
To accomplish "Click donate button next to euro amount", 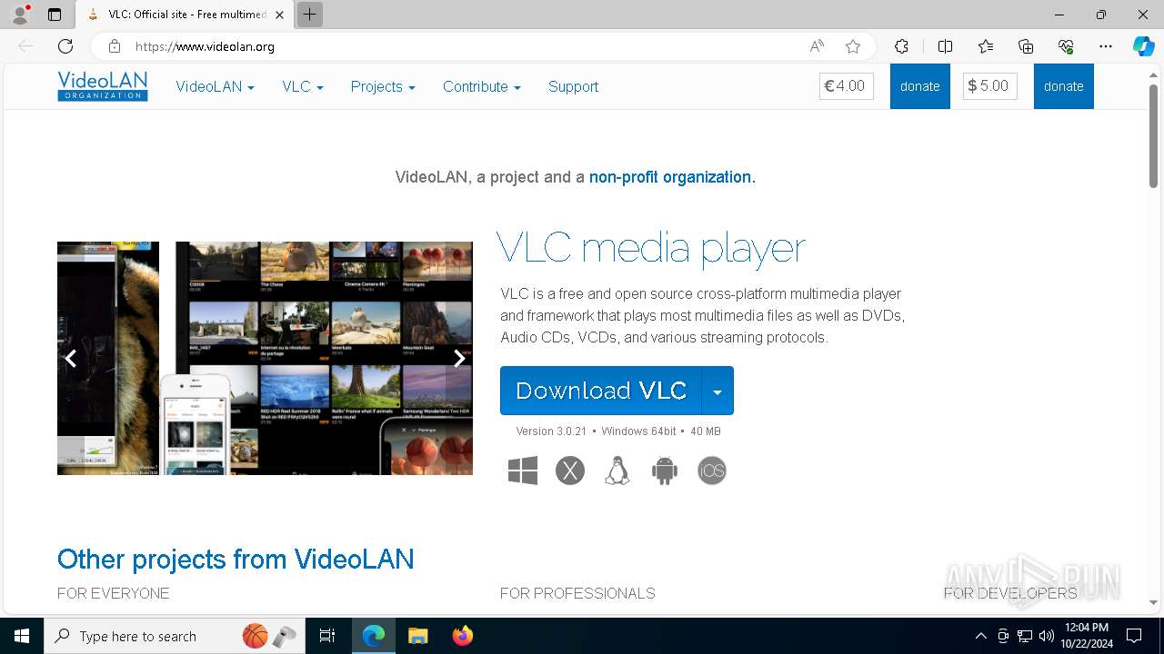I will [x=920, y=86].
